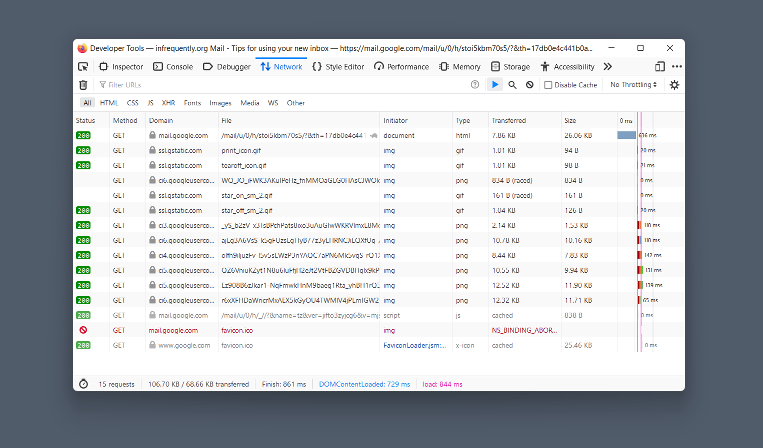Select the All filter
763x448 pixels.
pos(87,103)
